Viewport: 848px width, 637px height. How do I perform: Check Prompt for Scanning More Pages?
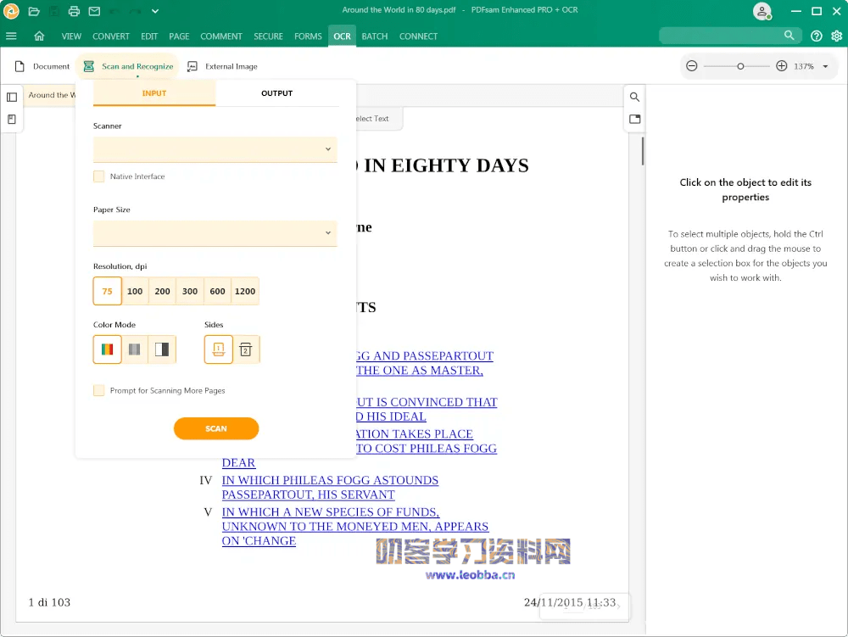coord(99,390)
